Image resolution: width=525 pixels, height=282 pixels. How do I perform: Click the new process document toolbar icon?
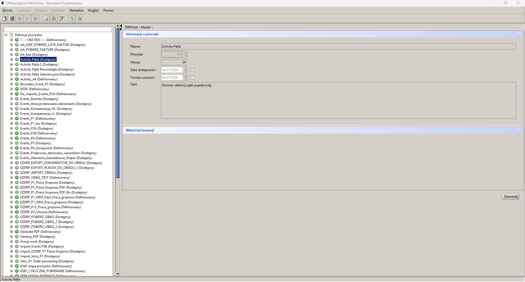click(4, 19)
